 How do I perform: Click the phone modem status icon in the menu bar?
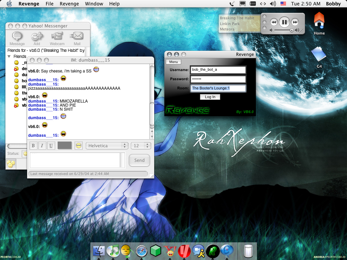[232, 3]
